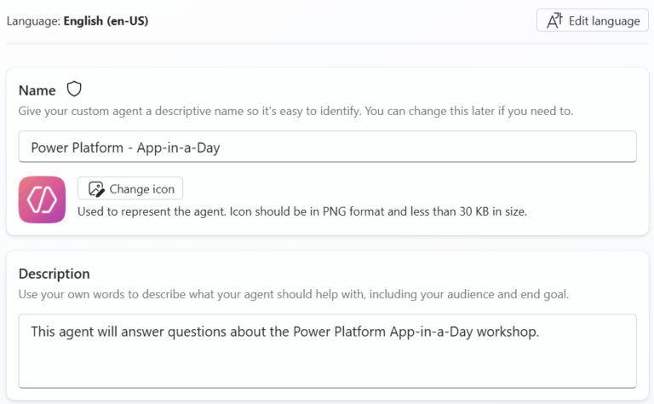Click the code brackets symbol in agent icon
The height and width of the screenshot is (404, 654).
pyautogui.click(x=42, y=199)
